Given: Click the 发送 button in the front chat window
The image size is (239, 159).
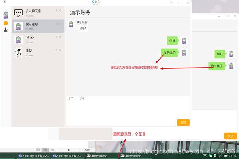Looking at the screenshot, I should (183, 123).
